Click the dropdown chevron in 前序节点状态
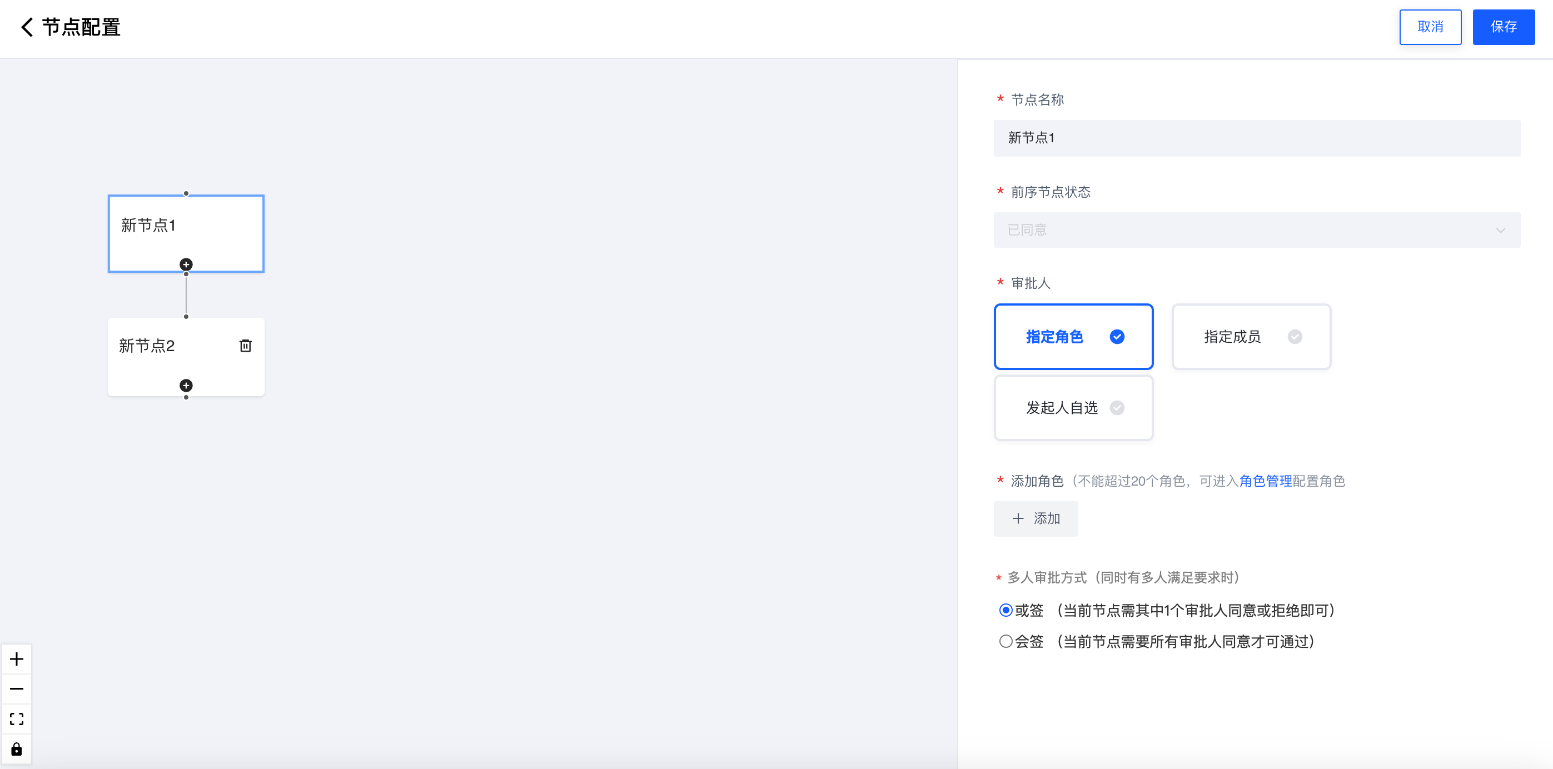Viewport: 1553px width, 769px height. tap(1500, 230)
